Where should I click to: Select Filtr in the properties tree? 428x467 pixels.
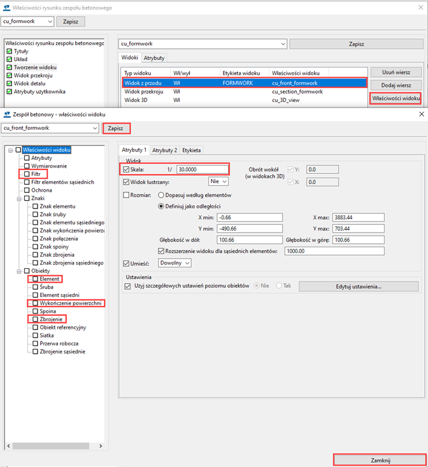click(x=36, y=174)
